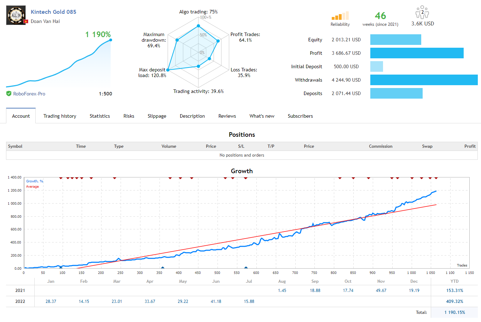Click the Initial Deposit bar

click(377, 66)
